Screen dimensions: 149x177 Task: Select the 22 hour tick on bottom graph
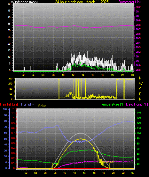pyautogui.click(x=123, y=173)
